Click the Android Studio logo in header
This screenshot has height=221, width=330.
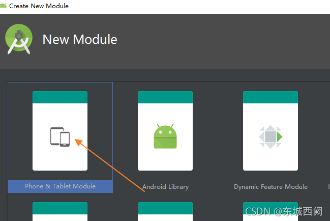click(x=19, y=39)
